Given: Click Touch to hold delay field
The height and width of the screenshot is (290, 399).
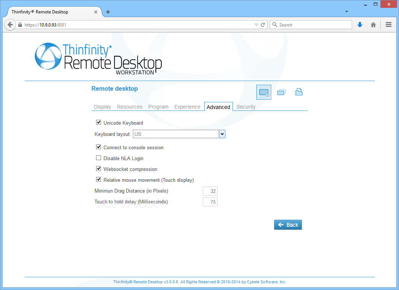Looking at the screenshot, I should coord(210,202).
